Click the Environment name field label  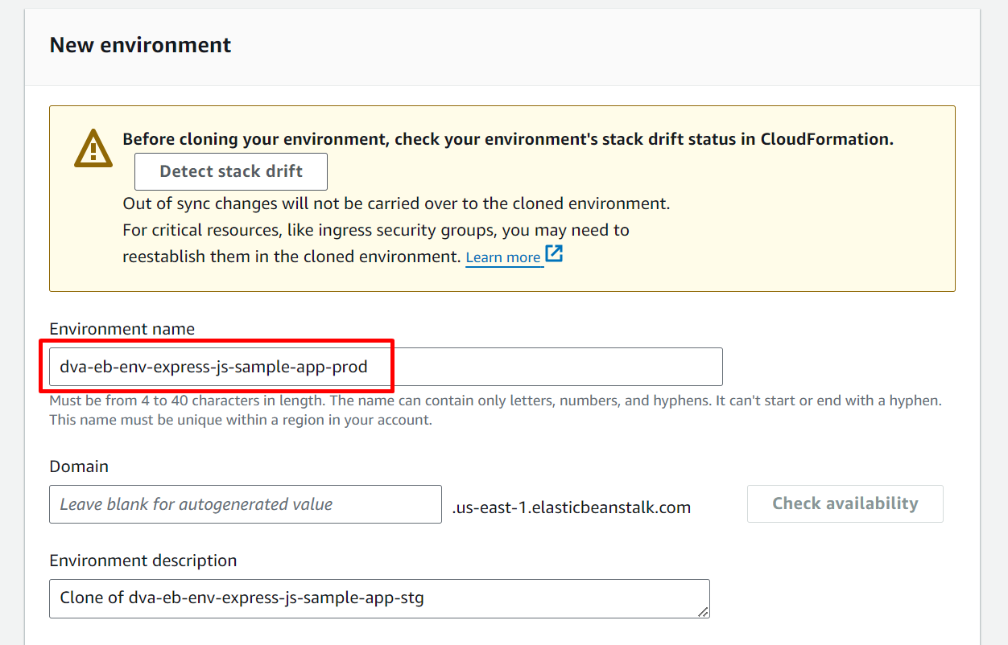(x=122, y=329)
